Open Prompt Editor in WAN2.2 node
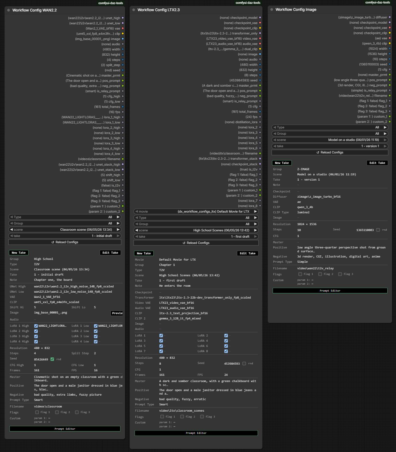Image resolution: width=396 pixels, height=452 pixels. (x=65, y=429)
